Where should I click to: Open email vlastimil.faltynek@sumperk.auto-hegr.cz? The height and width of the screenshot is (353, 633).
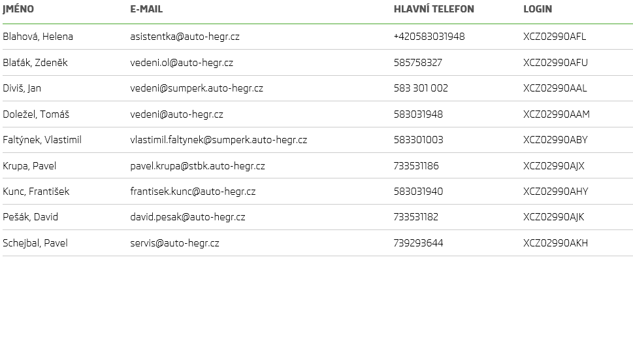tap(219, 140)
